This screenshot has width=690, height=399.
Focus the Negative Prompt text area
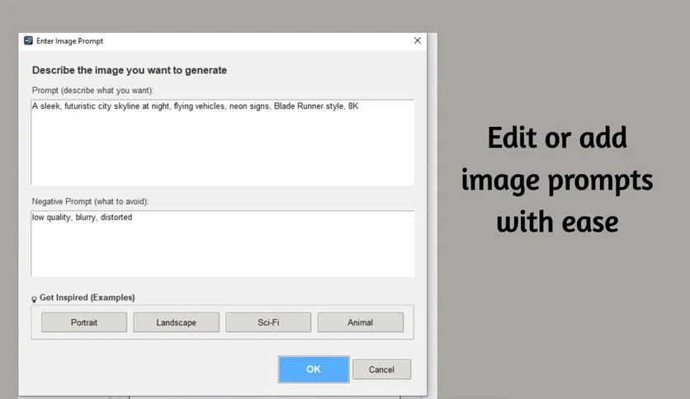pyautogui.click(x=222, y=243)
